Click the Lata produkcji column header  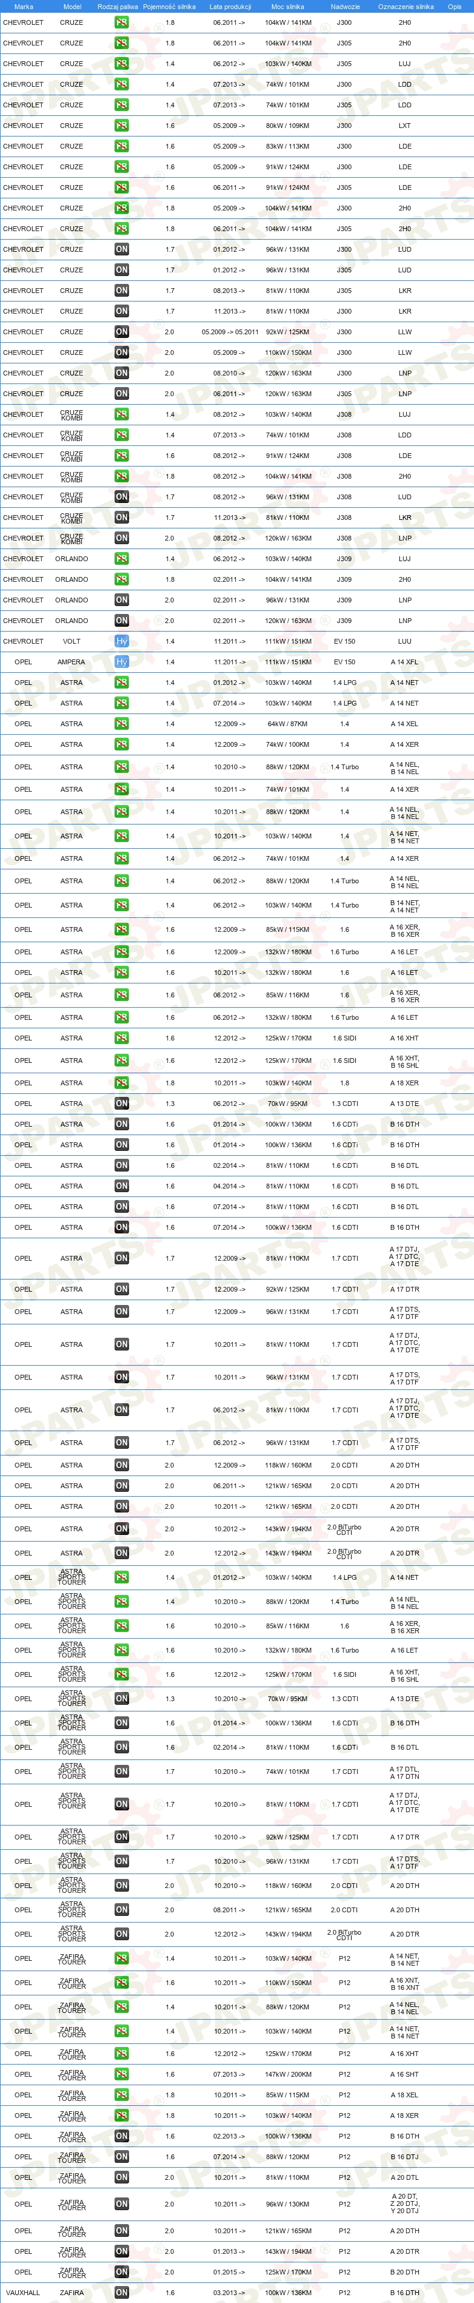click(230, 6)
